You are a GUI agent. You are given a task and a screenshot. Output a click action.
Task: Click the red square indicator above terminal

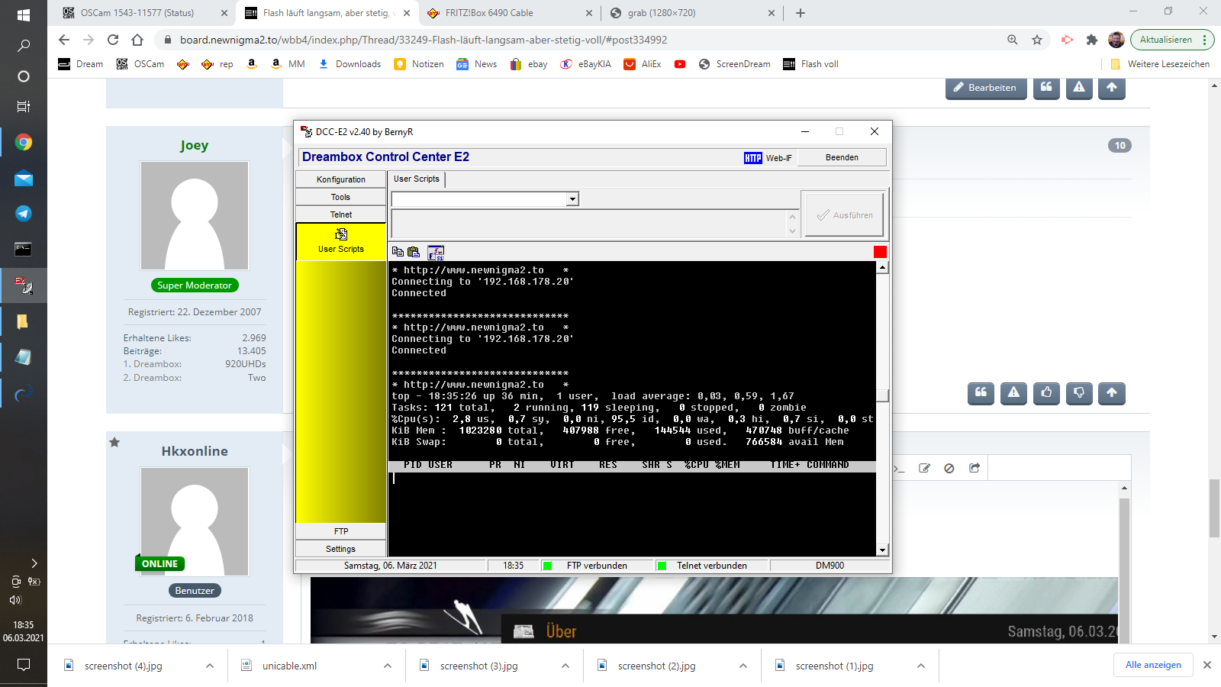pyautogui.click(x=880, y=252)
